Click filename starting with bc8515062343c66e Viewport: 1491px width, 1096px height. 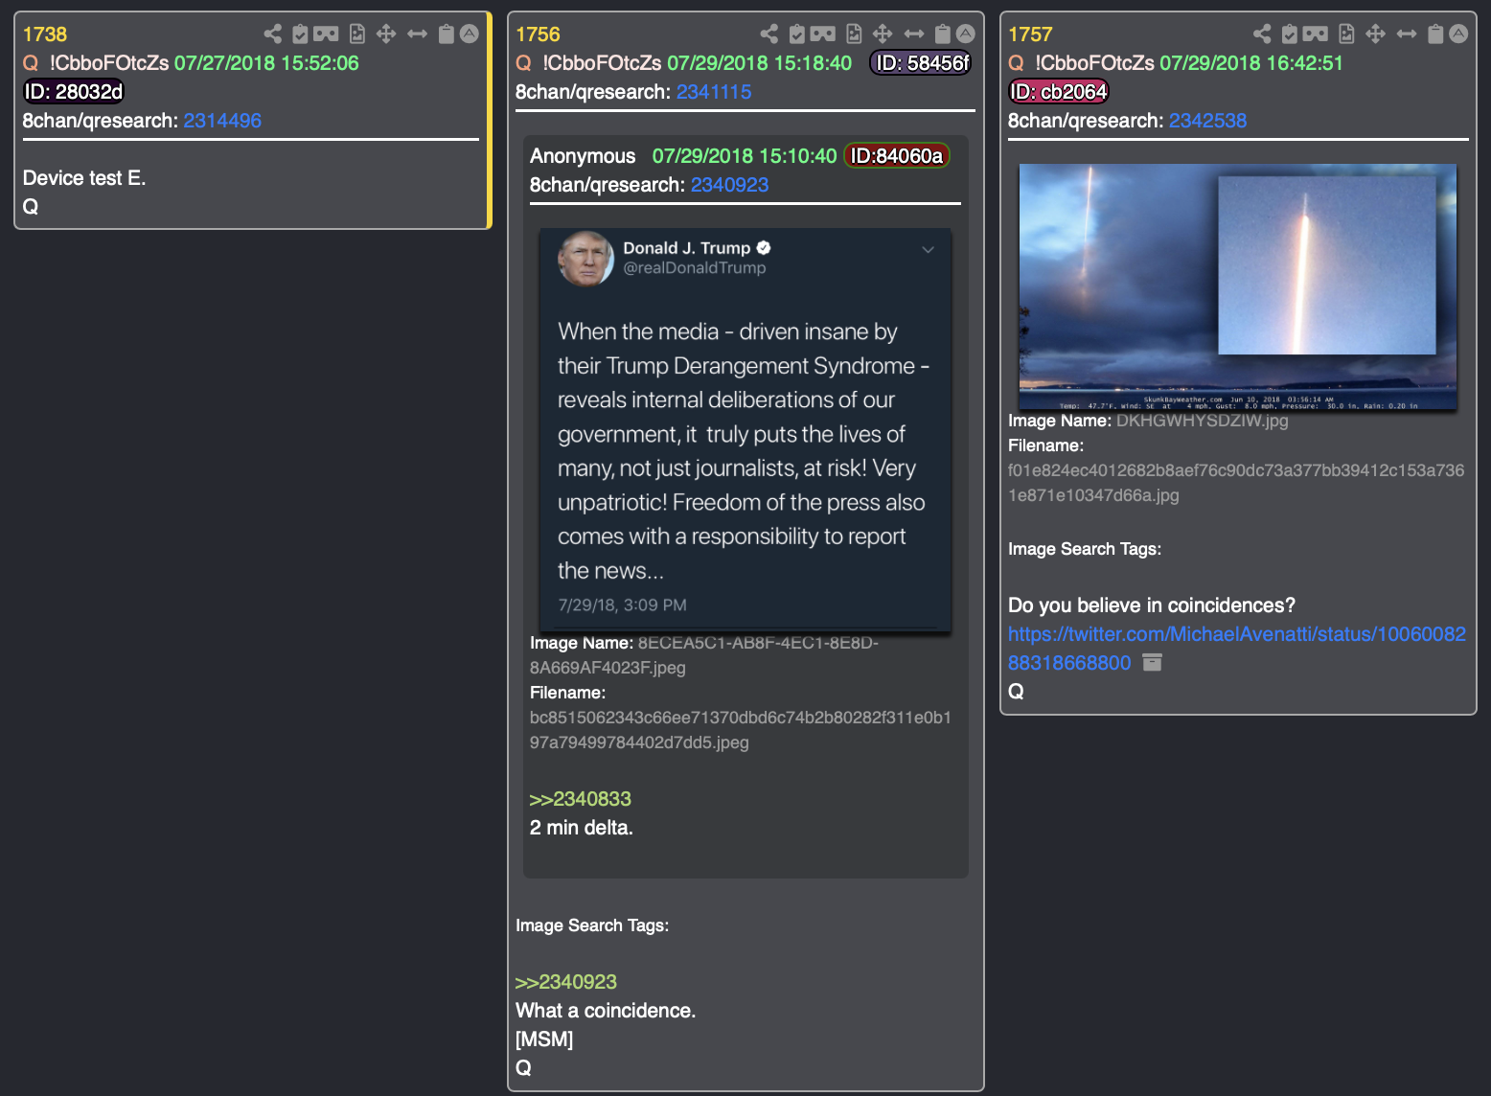741,730
